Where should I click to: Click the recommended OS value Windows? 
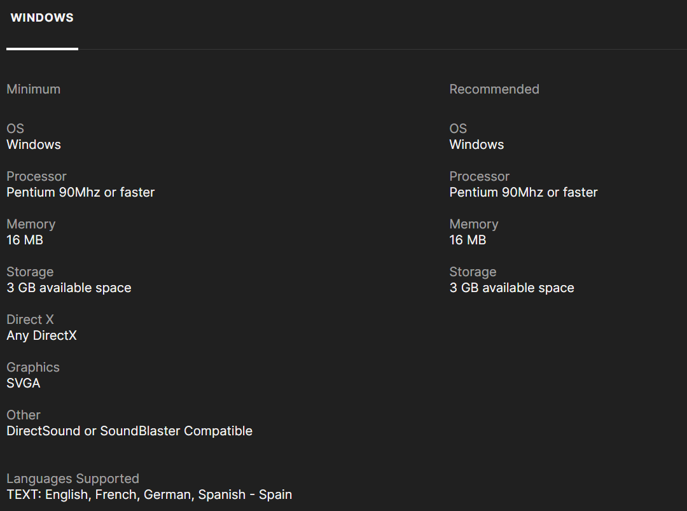coord(476,144)
